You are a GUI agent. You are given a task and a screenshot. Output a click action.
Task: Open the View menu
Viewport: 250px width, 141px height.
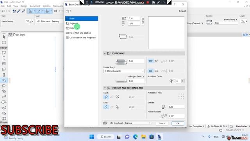(16, 6)
